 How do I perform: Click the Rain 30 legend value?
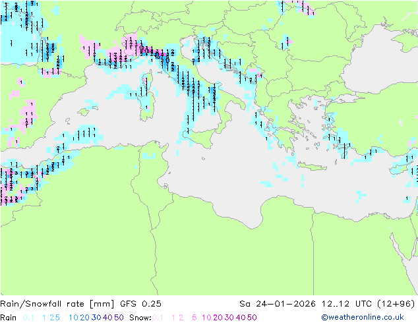(96, 318)
